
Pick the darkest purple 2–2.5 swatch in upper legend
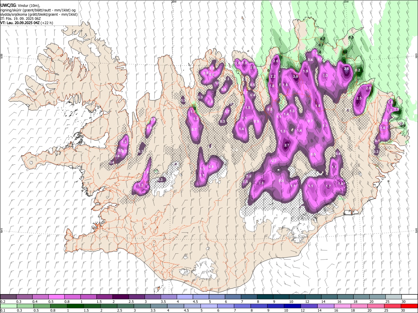coord(120,297)
